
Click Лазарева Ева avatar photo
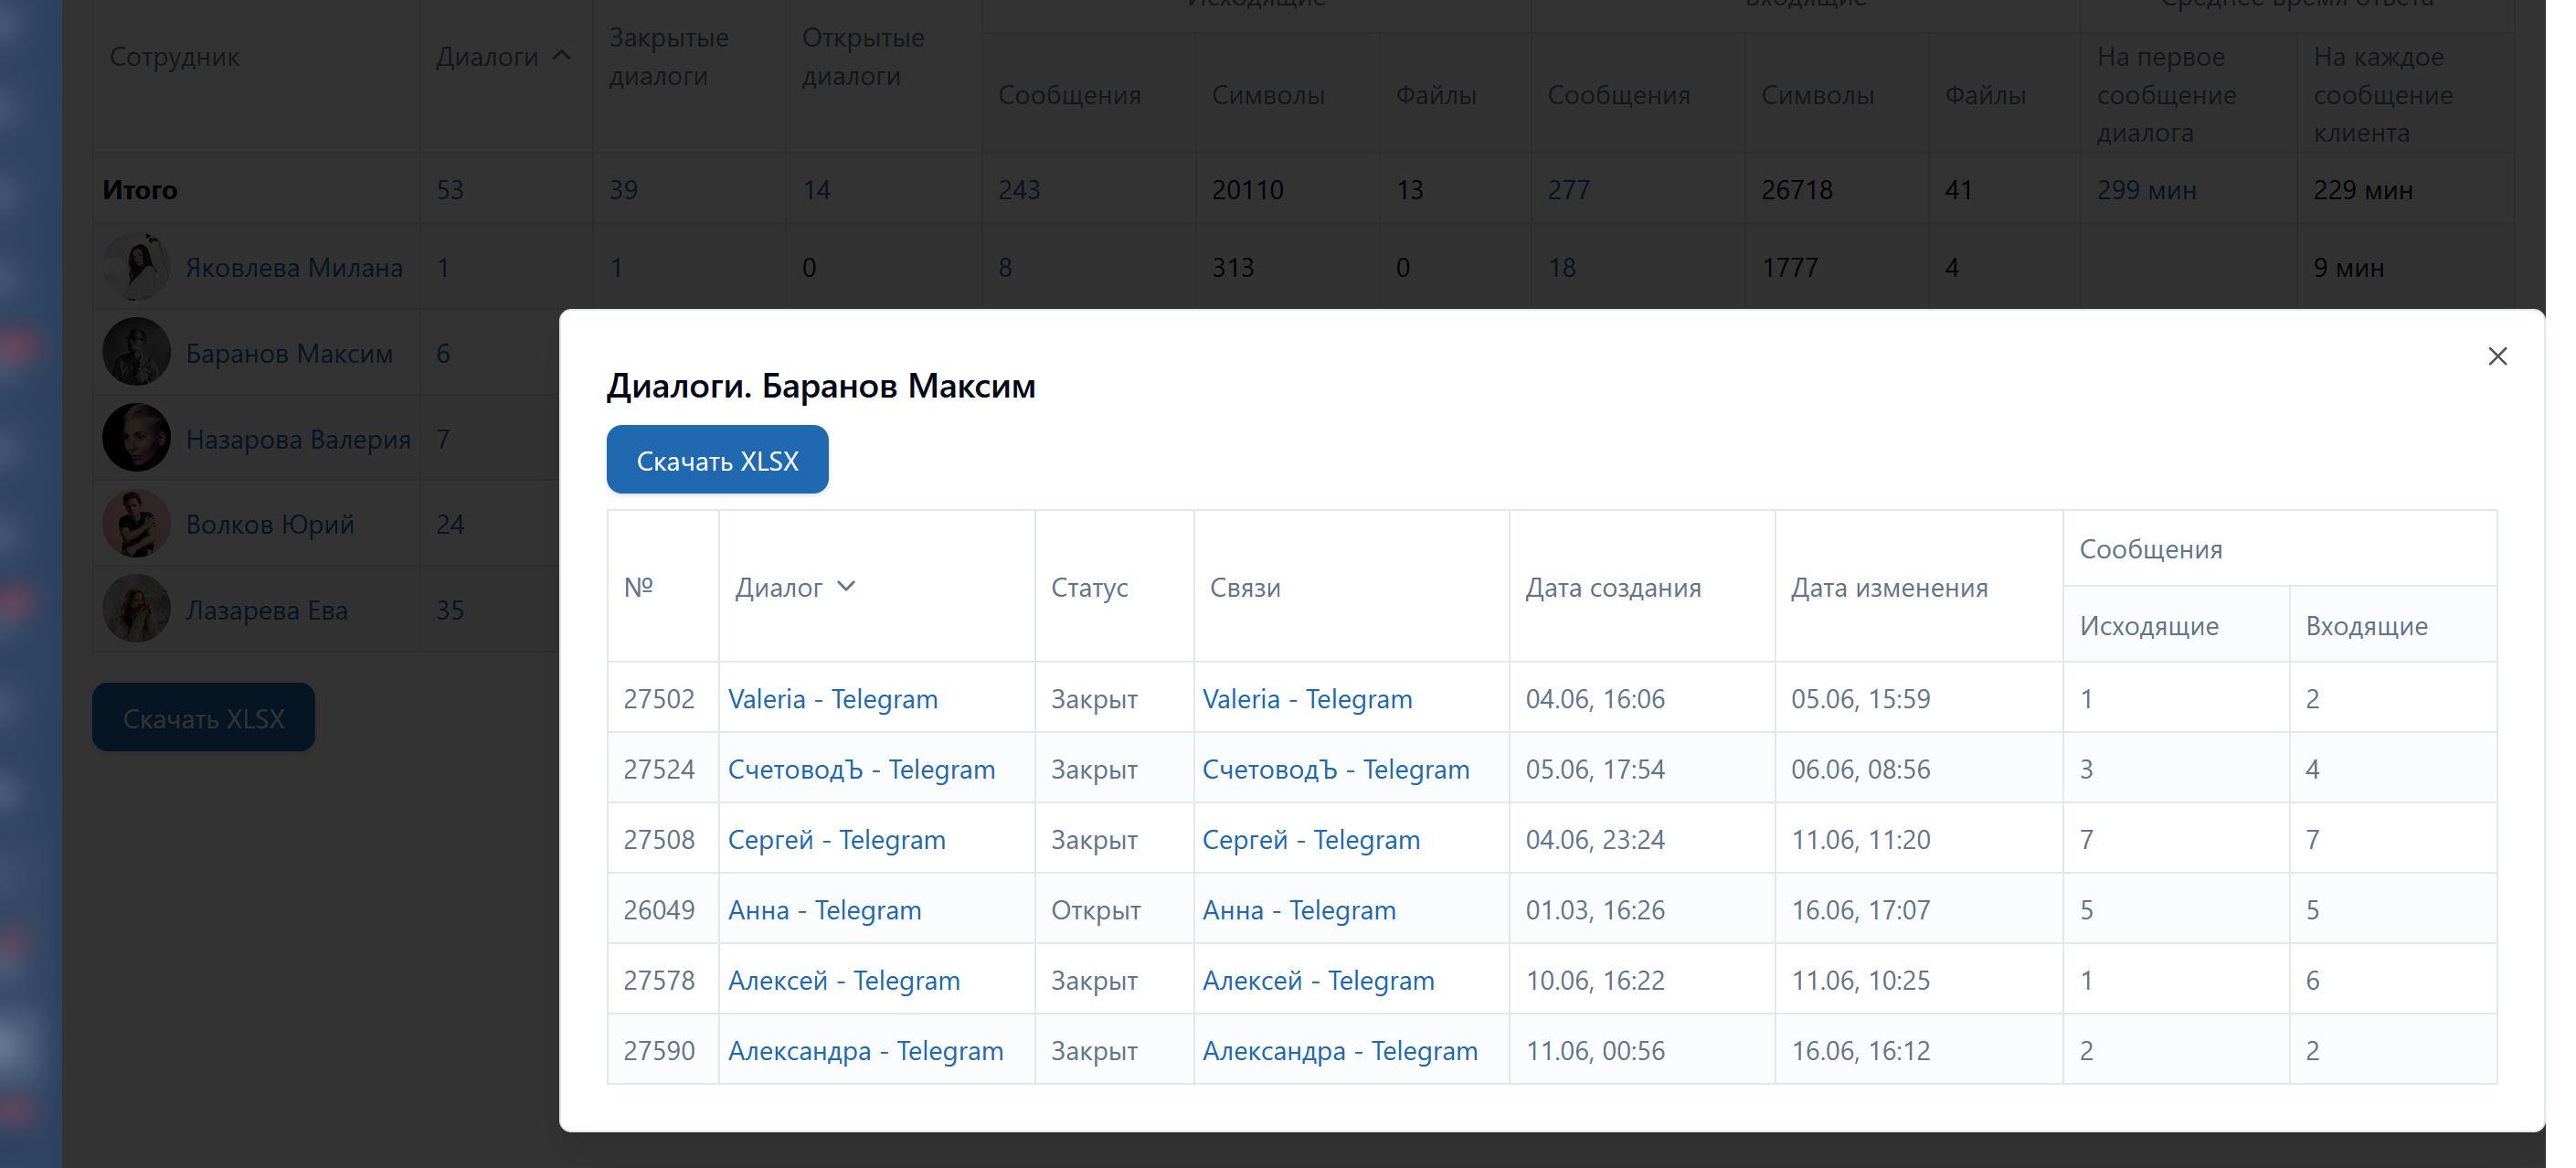pos(137,609)
